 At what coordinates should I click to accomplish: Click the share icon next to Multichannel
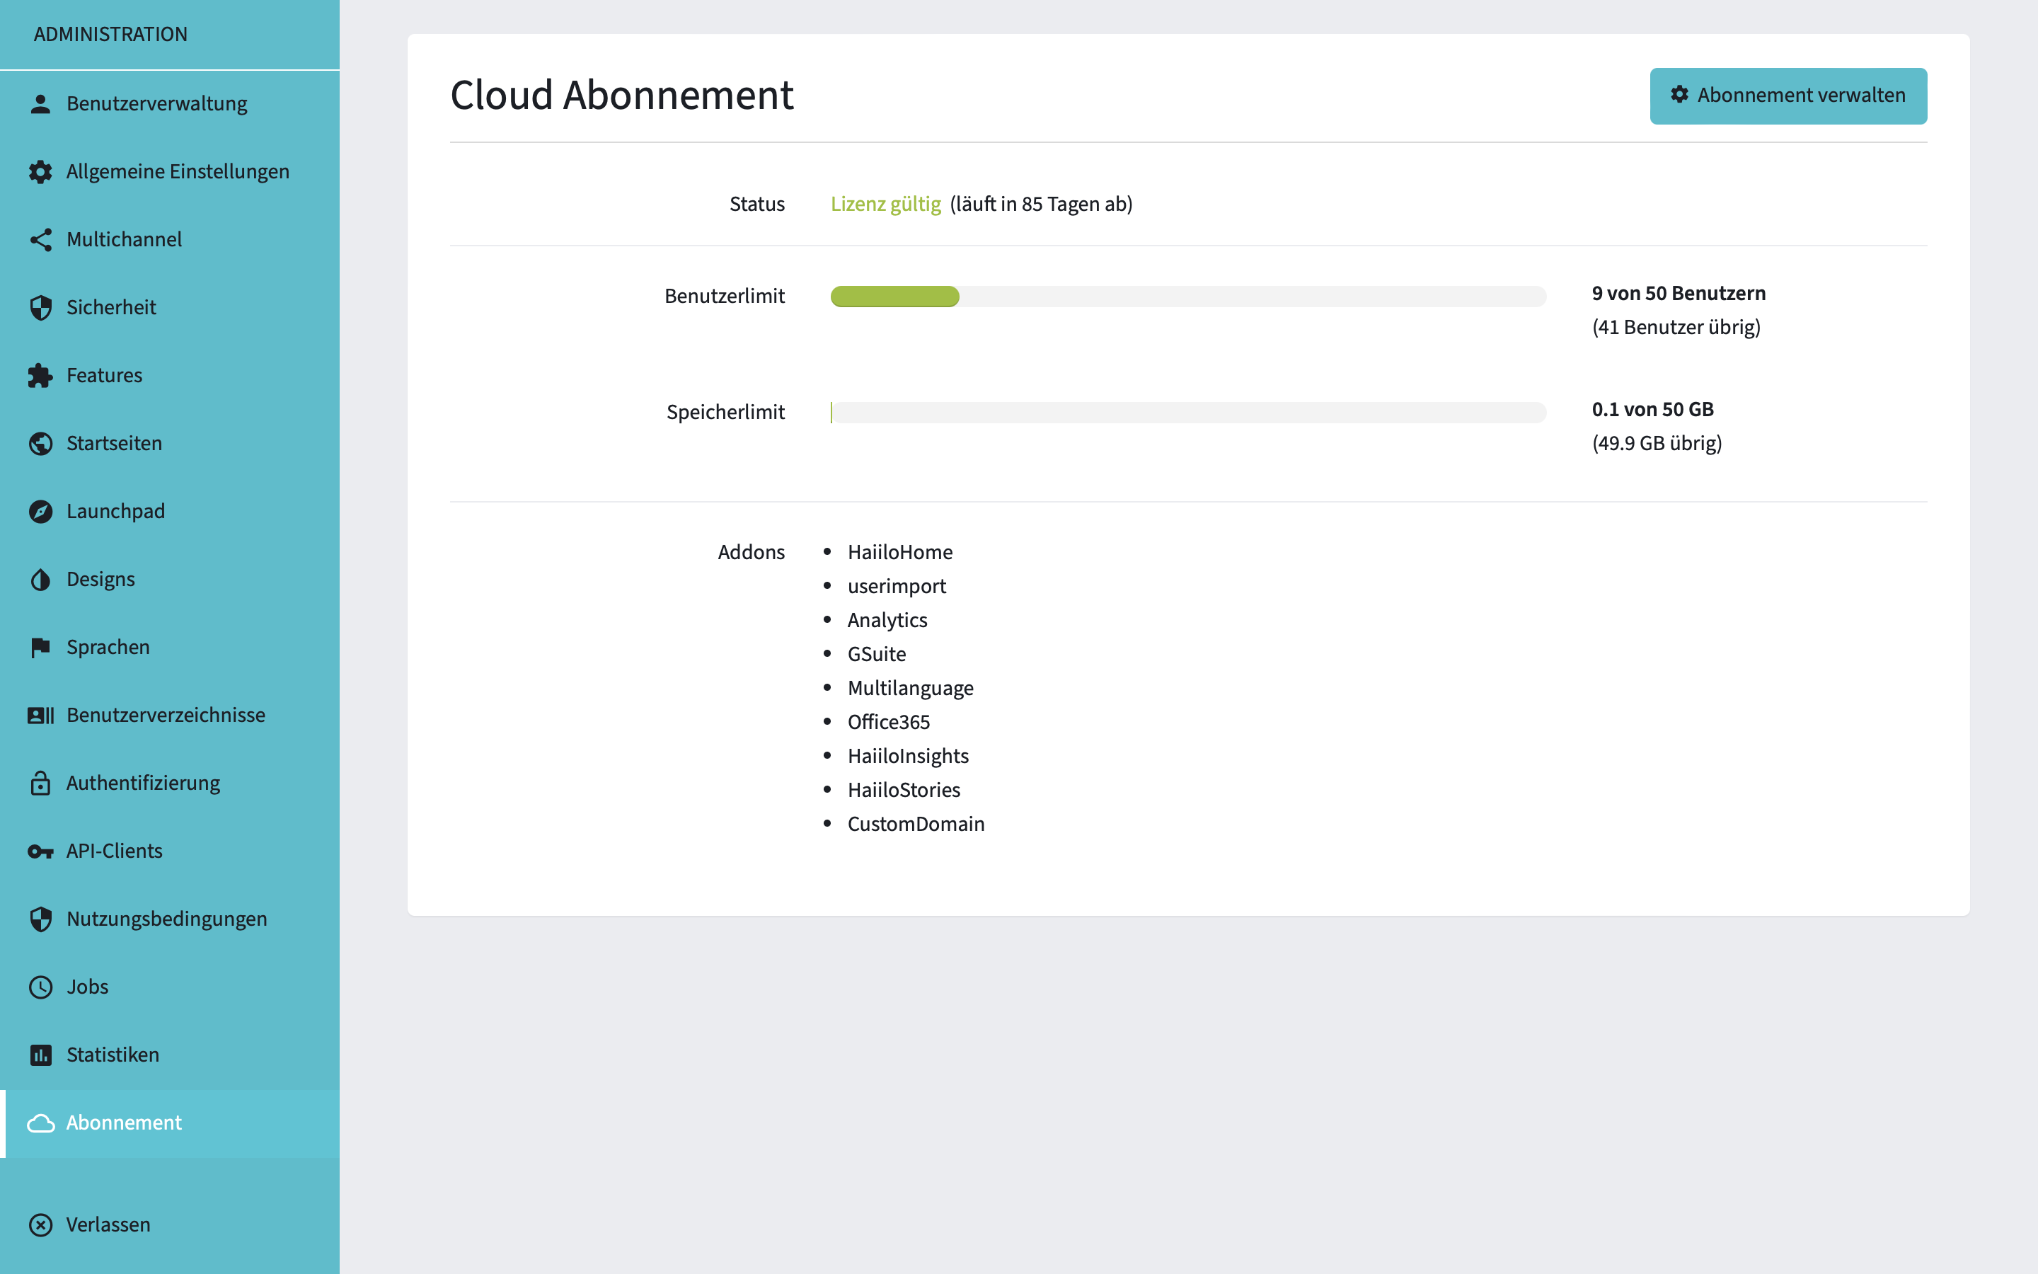pos(40,239)
